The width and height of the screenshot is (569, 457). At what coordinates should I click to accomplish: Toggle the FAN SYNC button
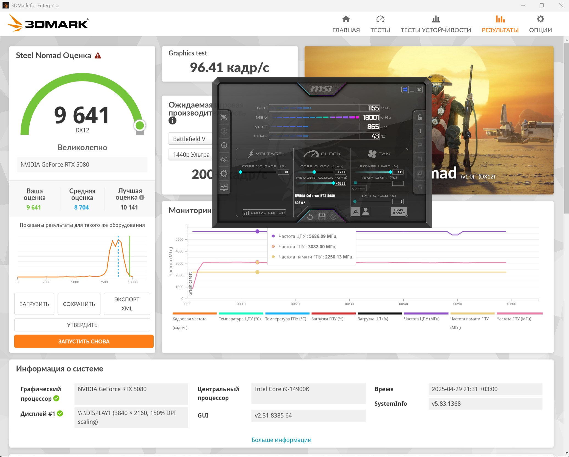[399, 211]
